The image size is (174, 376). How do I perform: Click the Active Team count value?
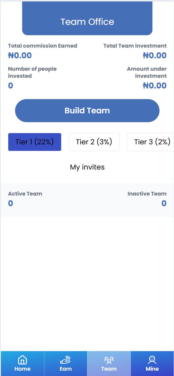click(x=11, y=203)
